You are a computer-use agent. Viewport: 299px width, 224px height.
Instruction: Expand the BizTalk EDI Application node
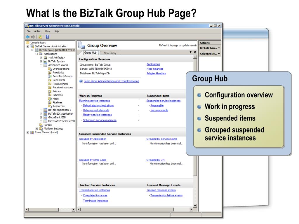[41, 114]
